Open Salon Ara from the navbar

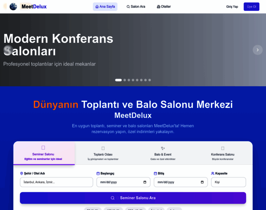(x=136, y=7)
